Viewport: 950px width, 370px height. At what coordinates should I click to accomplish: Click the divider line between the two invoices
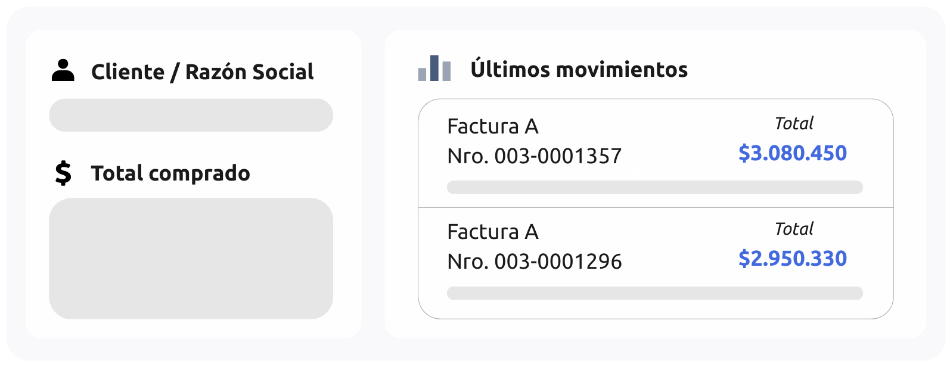point(656,207)
